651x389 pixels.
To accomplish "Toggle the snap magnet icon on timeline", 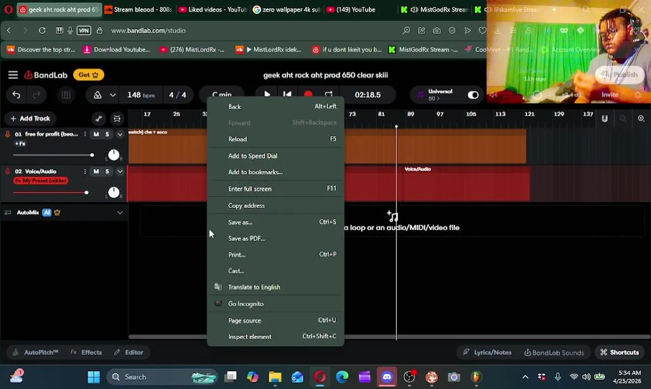I will (604, 118).
